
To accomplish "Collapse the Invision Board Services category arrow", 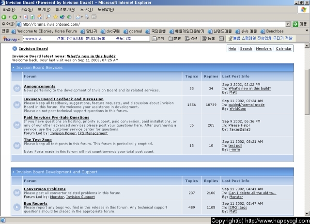I will pos(14,68).
